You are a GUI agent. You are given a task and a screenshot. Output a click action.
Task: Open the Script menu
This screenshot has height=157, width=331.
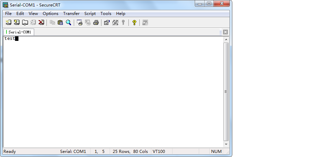tap(90, 14)
